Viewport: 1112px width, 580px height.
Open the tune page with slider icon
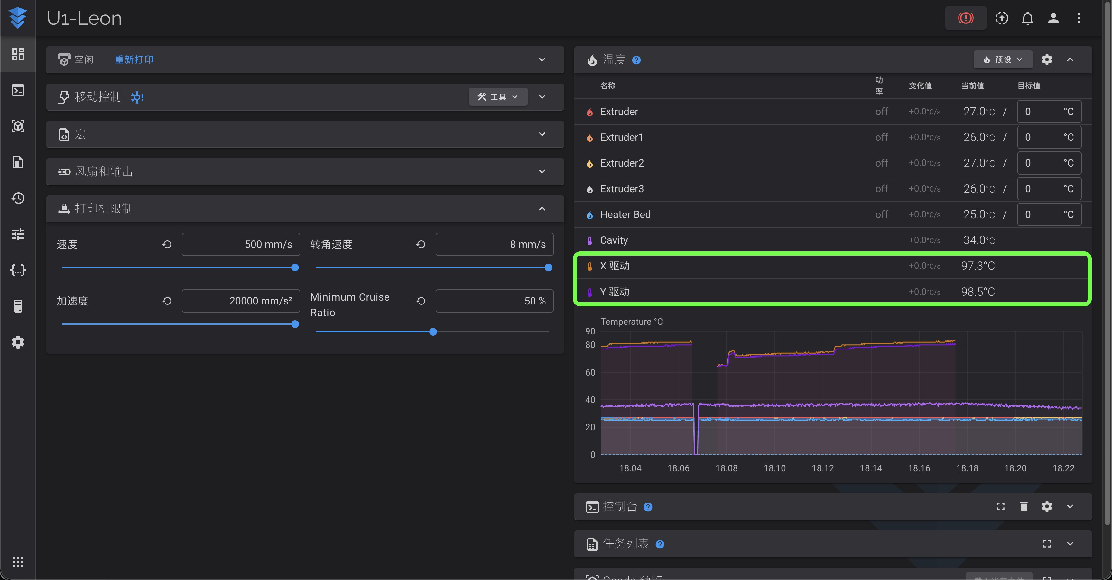(x=18, y=234)
